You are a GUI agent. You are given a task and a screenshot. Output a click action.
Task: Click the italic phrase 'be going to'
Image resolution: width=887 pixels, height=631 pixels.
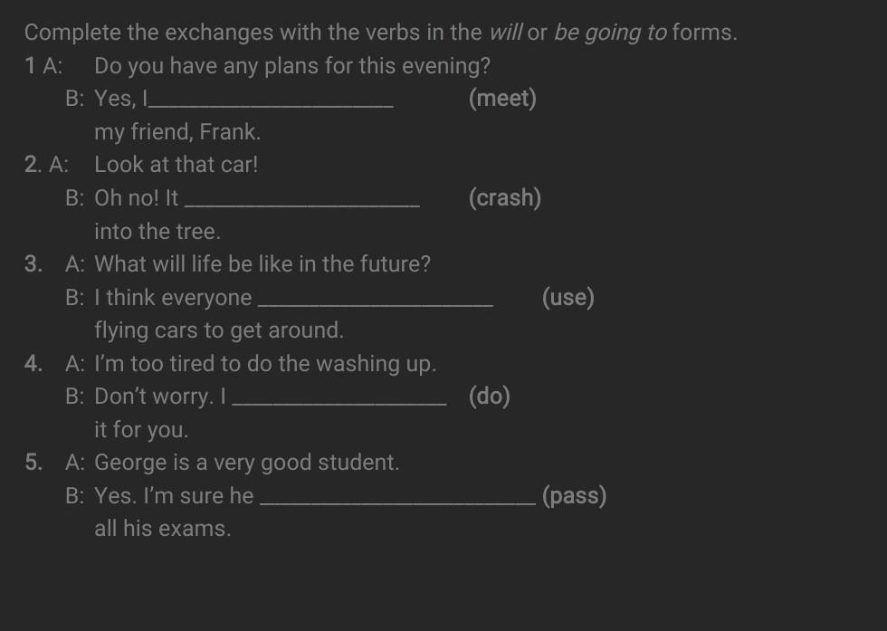[x=610, y=33]
